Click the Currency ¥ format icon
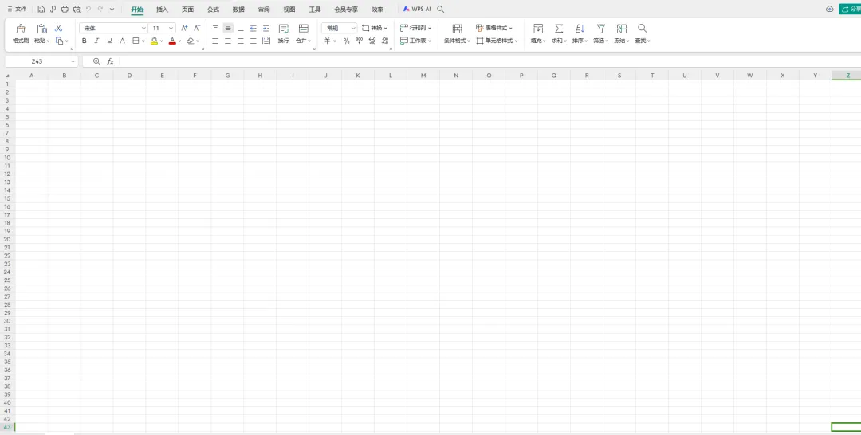861x435 pixels. pos(328,41)
